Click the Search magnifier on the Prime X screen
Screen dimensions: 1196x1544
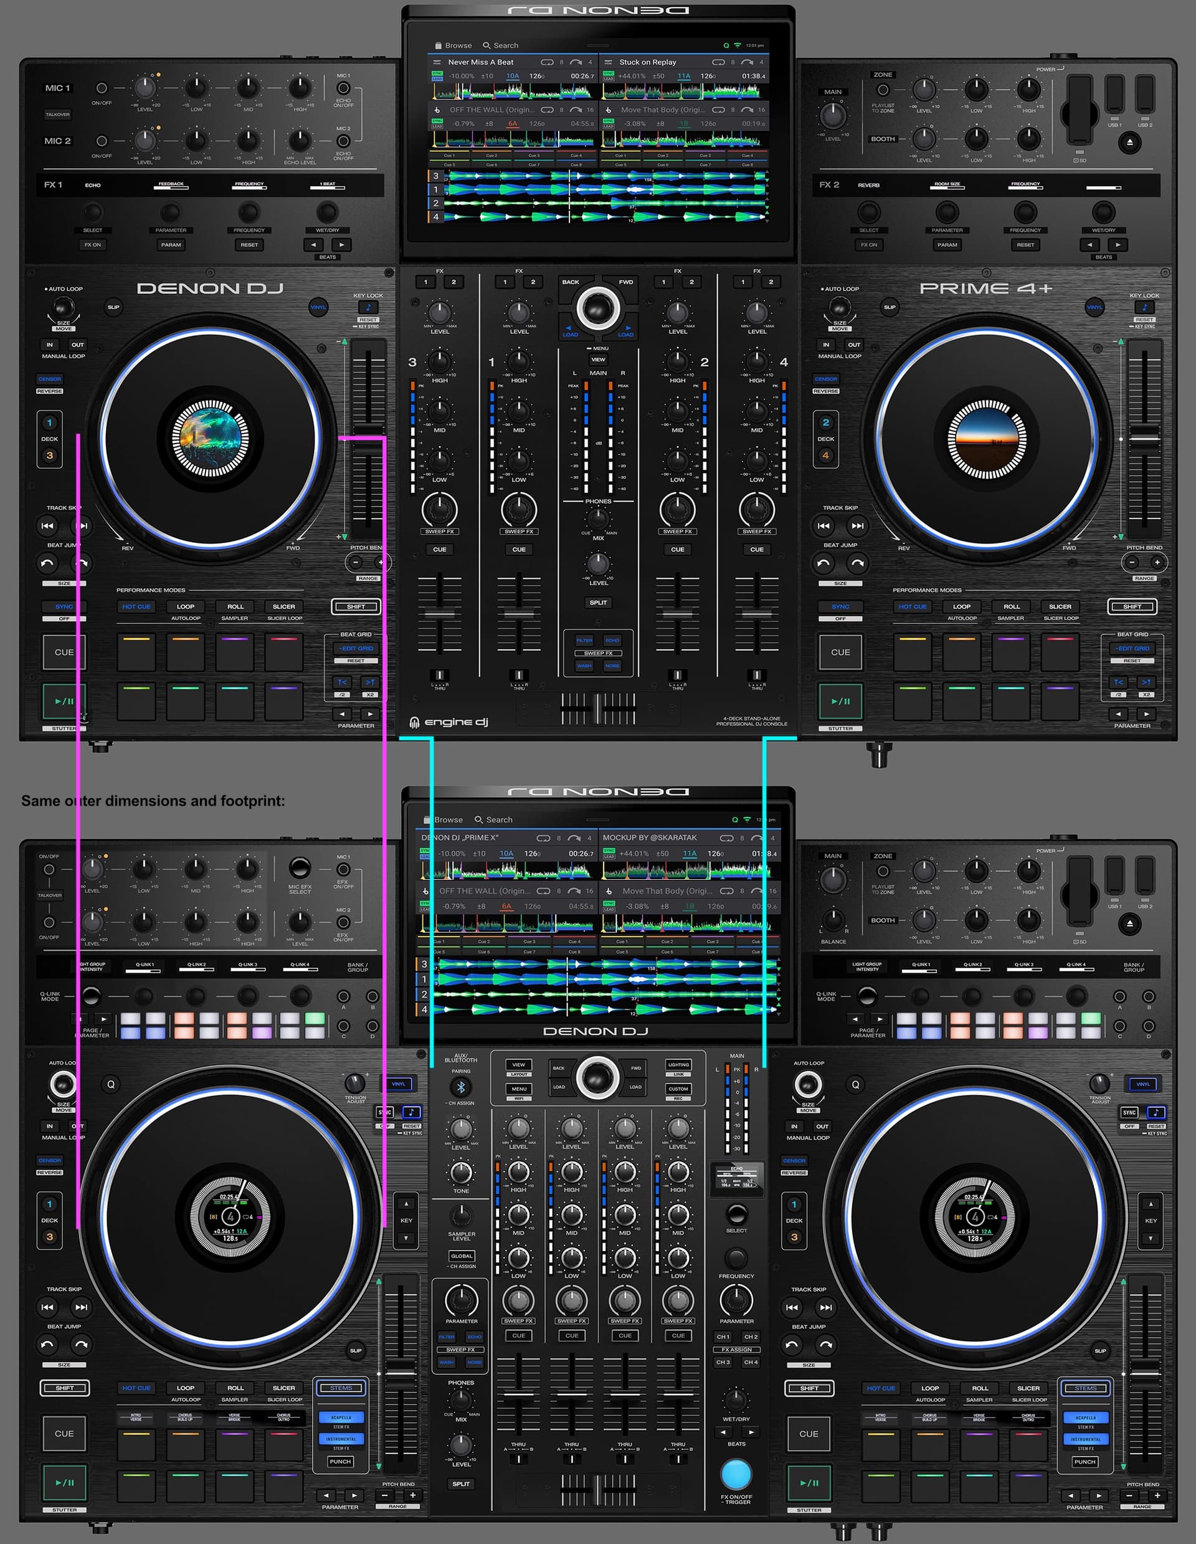click(478, 819)
